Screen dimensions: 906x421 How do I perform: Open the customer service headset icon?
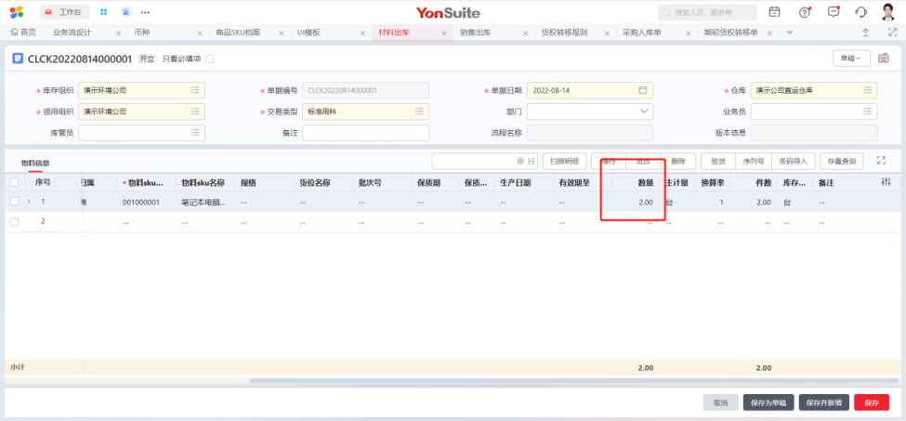click(860, 12)
